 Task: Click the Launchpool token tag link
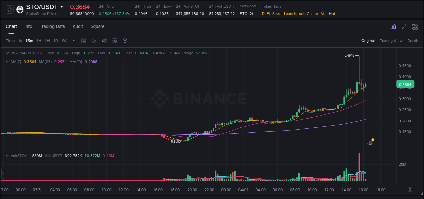[294, 14]
